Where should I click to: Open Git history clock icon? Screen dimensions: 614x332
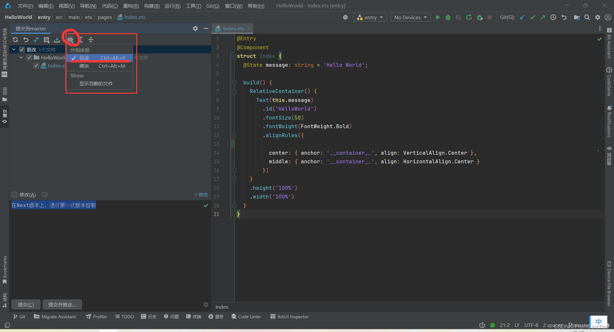tap(553, 17)
